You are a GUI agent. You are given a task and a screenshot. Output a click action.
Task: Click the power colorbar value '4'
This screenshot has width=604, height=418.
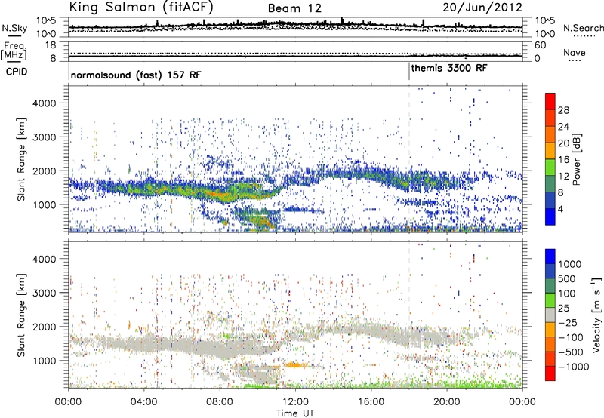(x=560, y=209)
